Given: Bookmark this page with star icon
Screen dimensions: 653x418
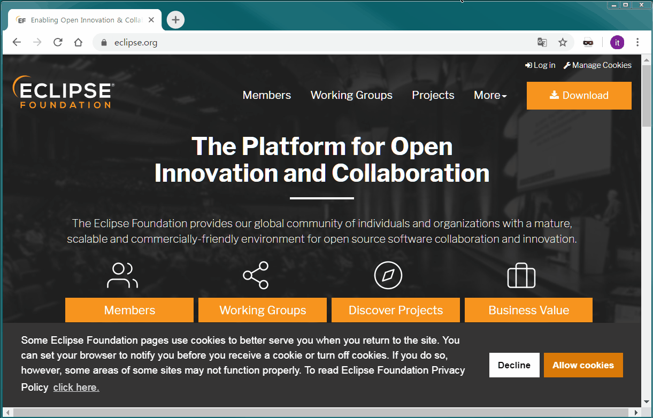Looking at the screenshot, I should (563, 42).
